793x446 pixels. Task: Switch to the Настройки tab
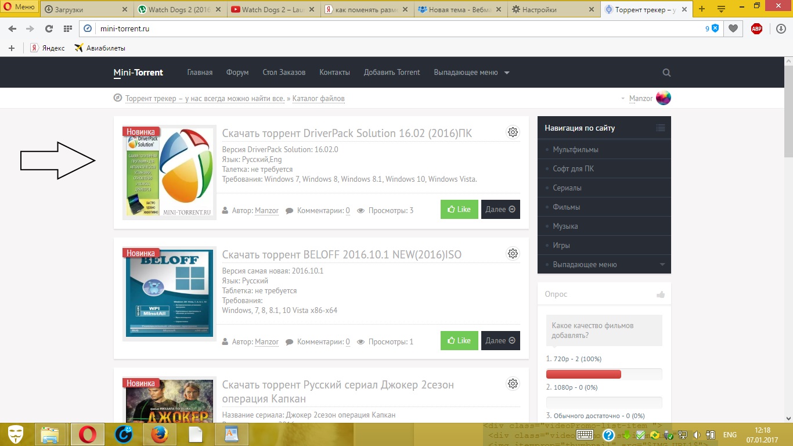pyautogui.click(x=553, y=9)
